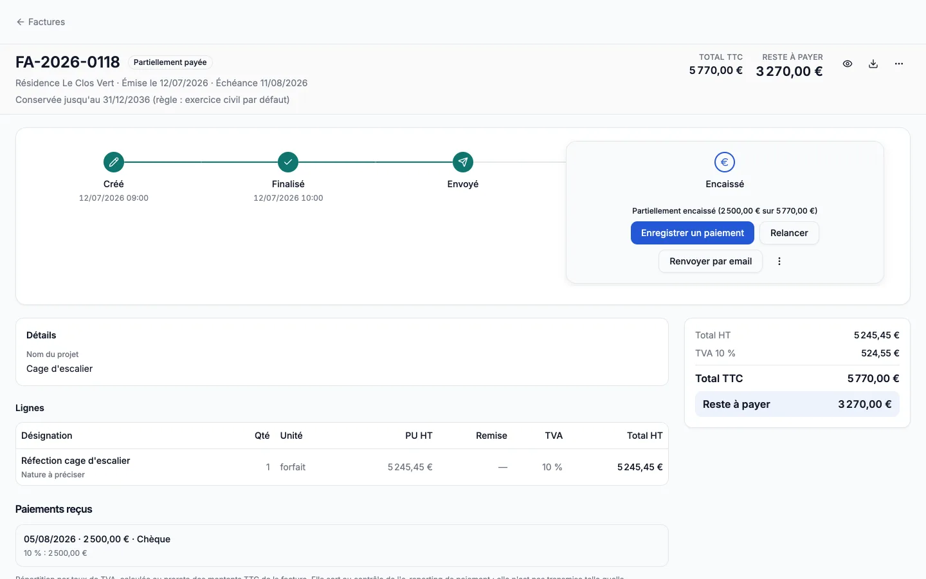Click the project name Cage d'escalier
The width and height of the screenshot is (926, 579).
click(59, 369)
